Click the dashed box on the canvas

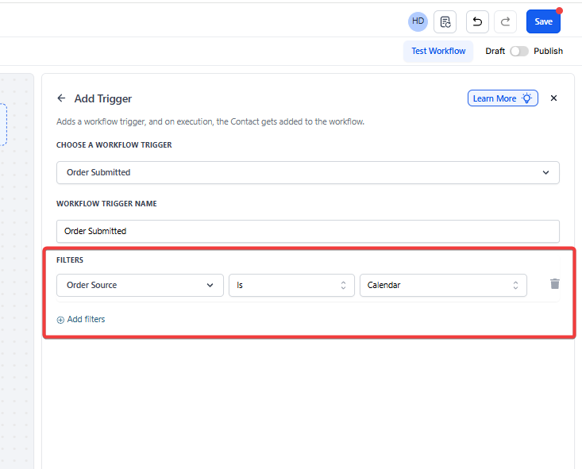click(3, 124)
